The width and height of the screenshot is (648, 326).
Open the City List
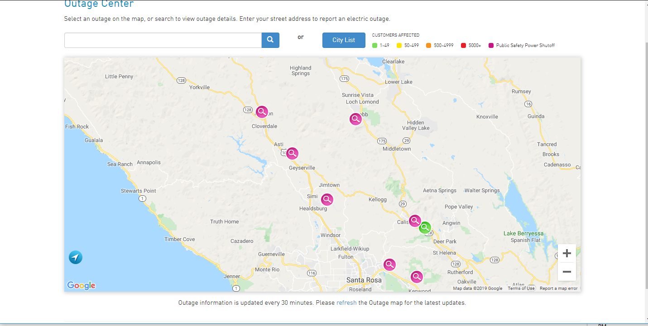coord(344,40)
